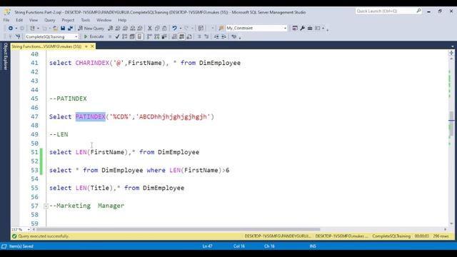This screenshot has width=457, height=257.
Task: Select the String Functions query tab
Action: 46,46
